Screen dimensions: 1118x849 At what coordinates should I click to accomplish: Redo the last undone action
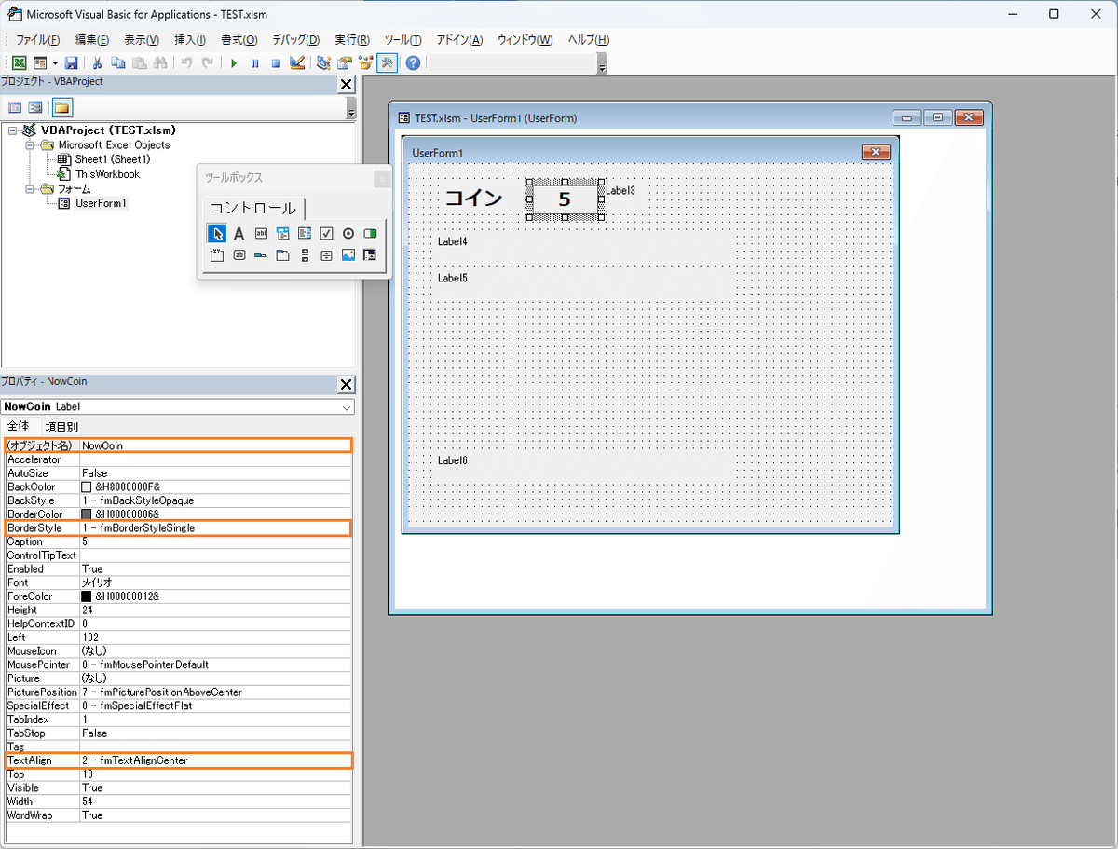click(207, 63)
